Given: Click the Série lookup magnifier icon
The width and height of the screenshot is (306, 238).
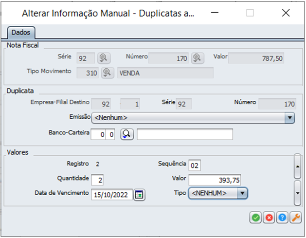Looking at the screenshot, I should [103, 58].
